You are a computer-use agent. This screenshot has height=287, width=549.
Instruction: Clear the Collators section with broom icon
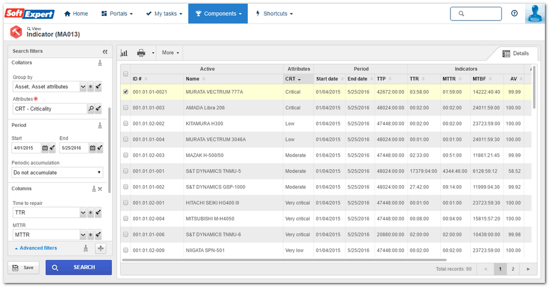pyautogui.click(x=100, y=63)
